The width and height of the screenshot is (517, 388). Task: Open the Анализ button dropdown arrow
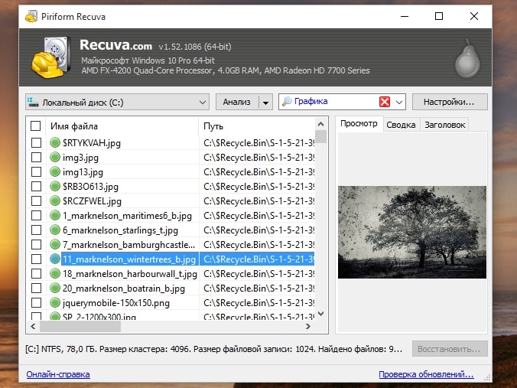point(265,103)
